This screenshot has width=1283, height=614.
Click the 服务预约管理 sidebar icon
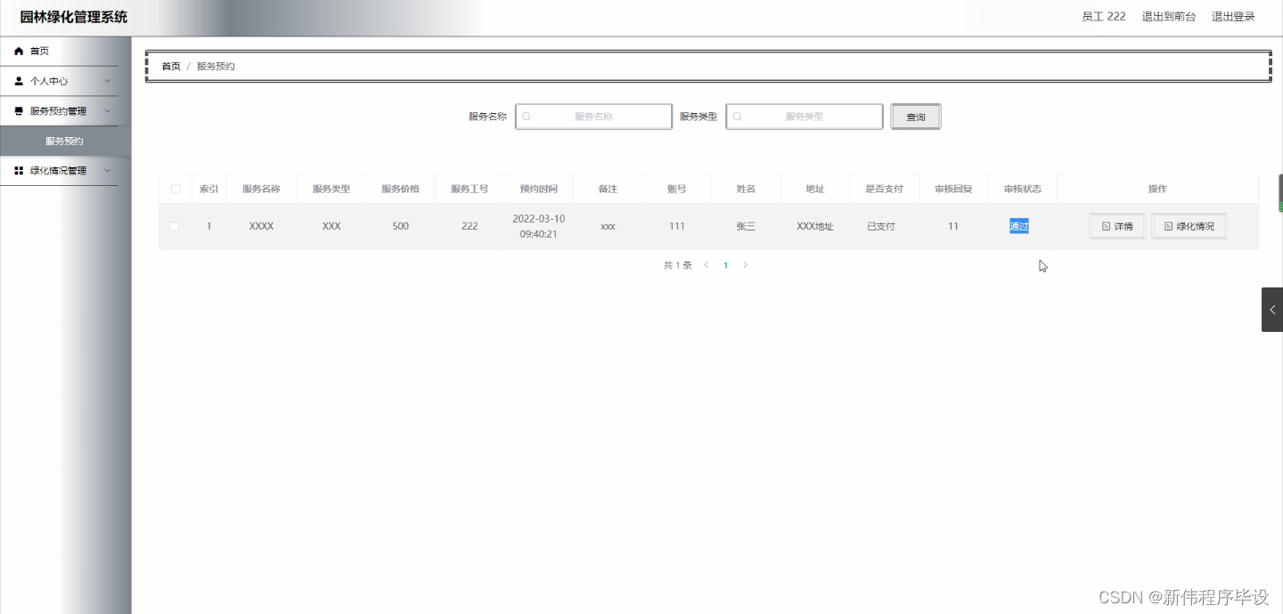point(18,110)
